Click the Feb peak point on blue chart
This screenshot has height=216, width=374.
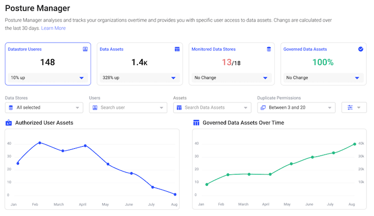(x=40, y=143)
